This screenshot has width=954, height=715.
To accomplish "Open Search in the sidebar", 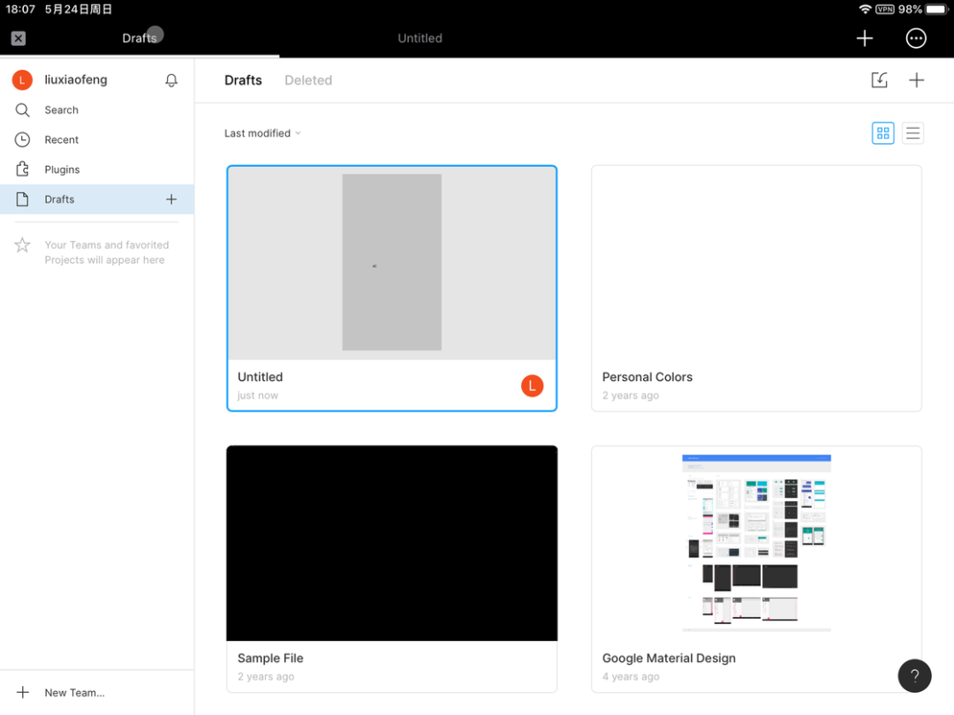I will click(61, 110).
